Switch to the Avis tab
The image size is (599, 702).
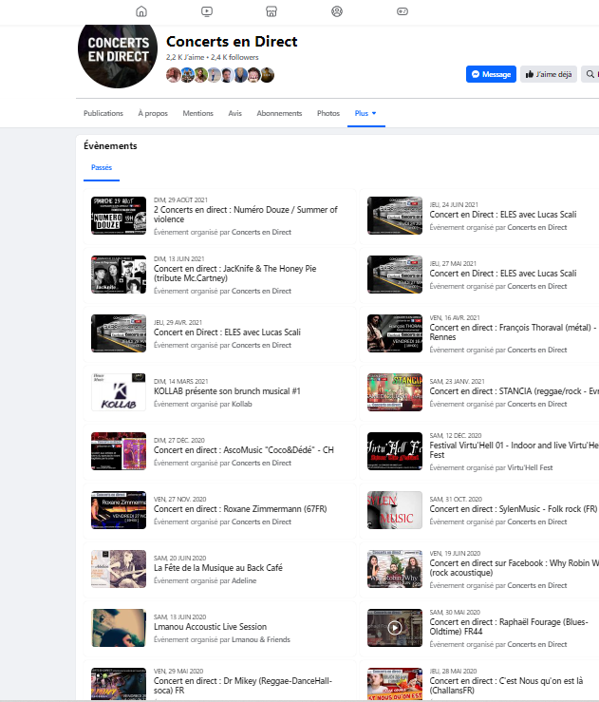234,113
